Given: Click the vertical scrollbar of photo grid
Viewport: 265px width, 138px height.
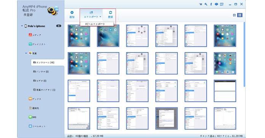Looking at the screenshot, I should click(244, 54).
